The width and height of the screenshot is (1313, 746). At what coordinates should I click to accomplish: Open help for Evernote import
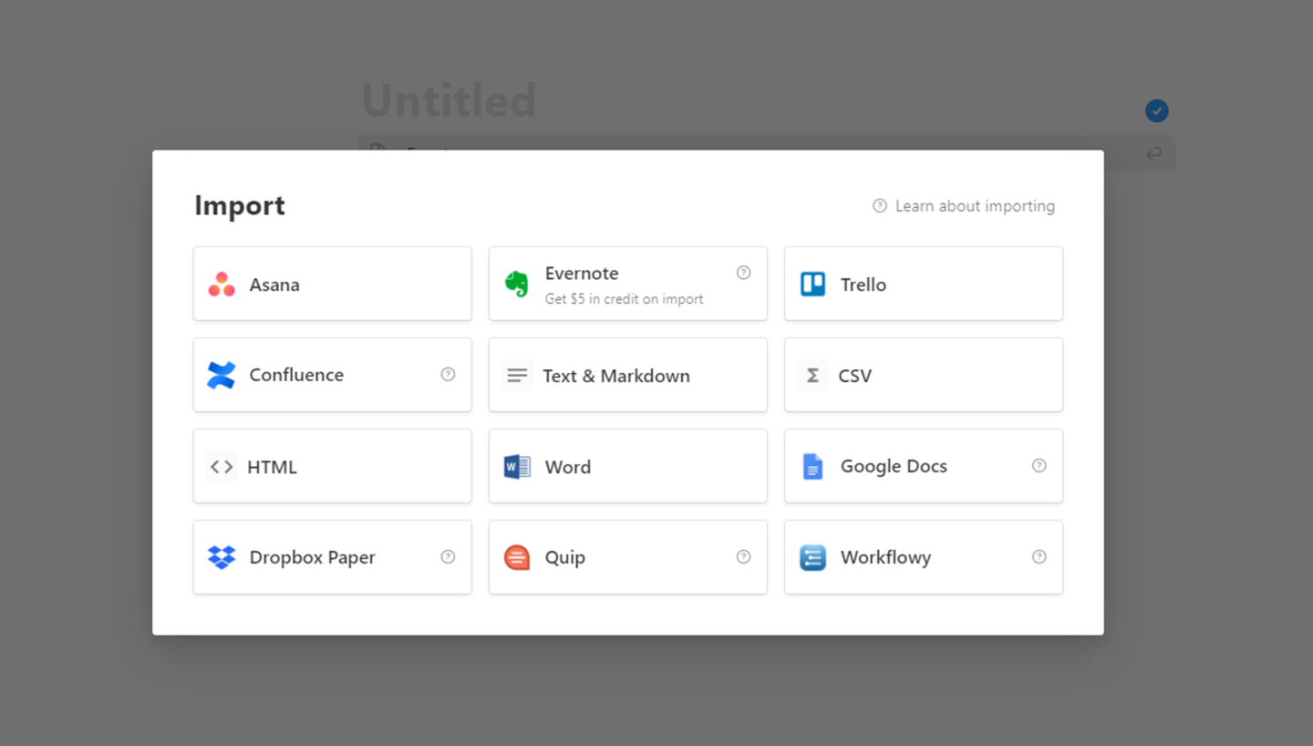[x=744, y=273]
